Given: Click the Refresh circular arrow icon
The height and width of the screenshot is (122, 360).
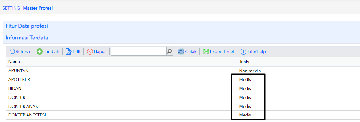Looking at the screenshot, I should (x=12, y=51).
